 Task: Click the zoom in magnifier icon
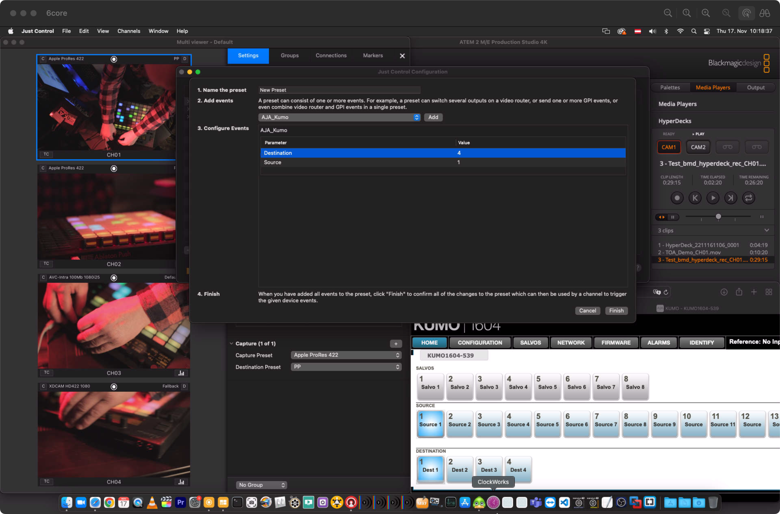point(706,13)
